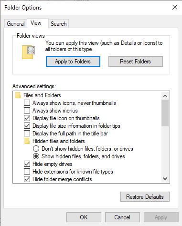182x226 pixels.
Task: Enable Always show icons, never thumbnails
Action: [27, 103]
